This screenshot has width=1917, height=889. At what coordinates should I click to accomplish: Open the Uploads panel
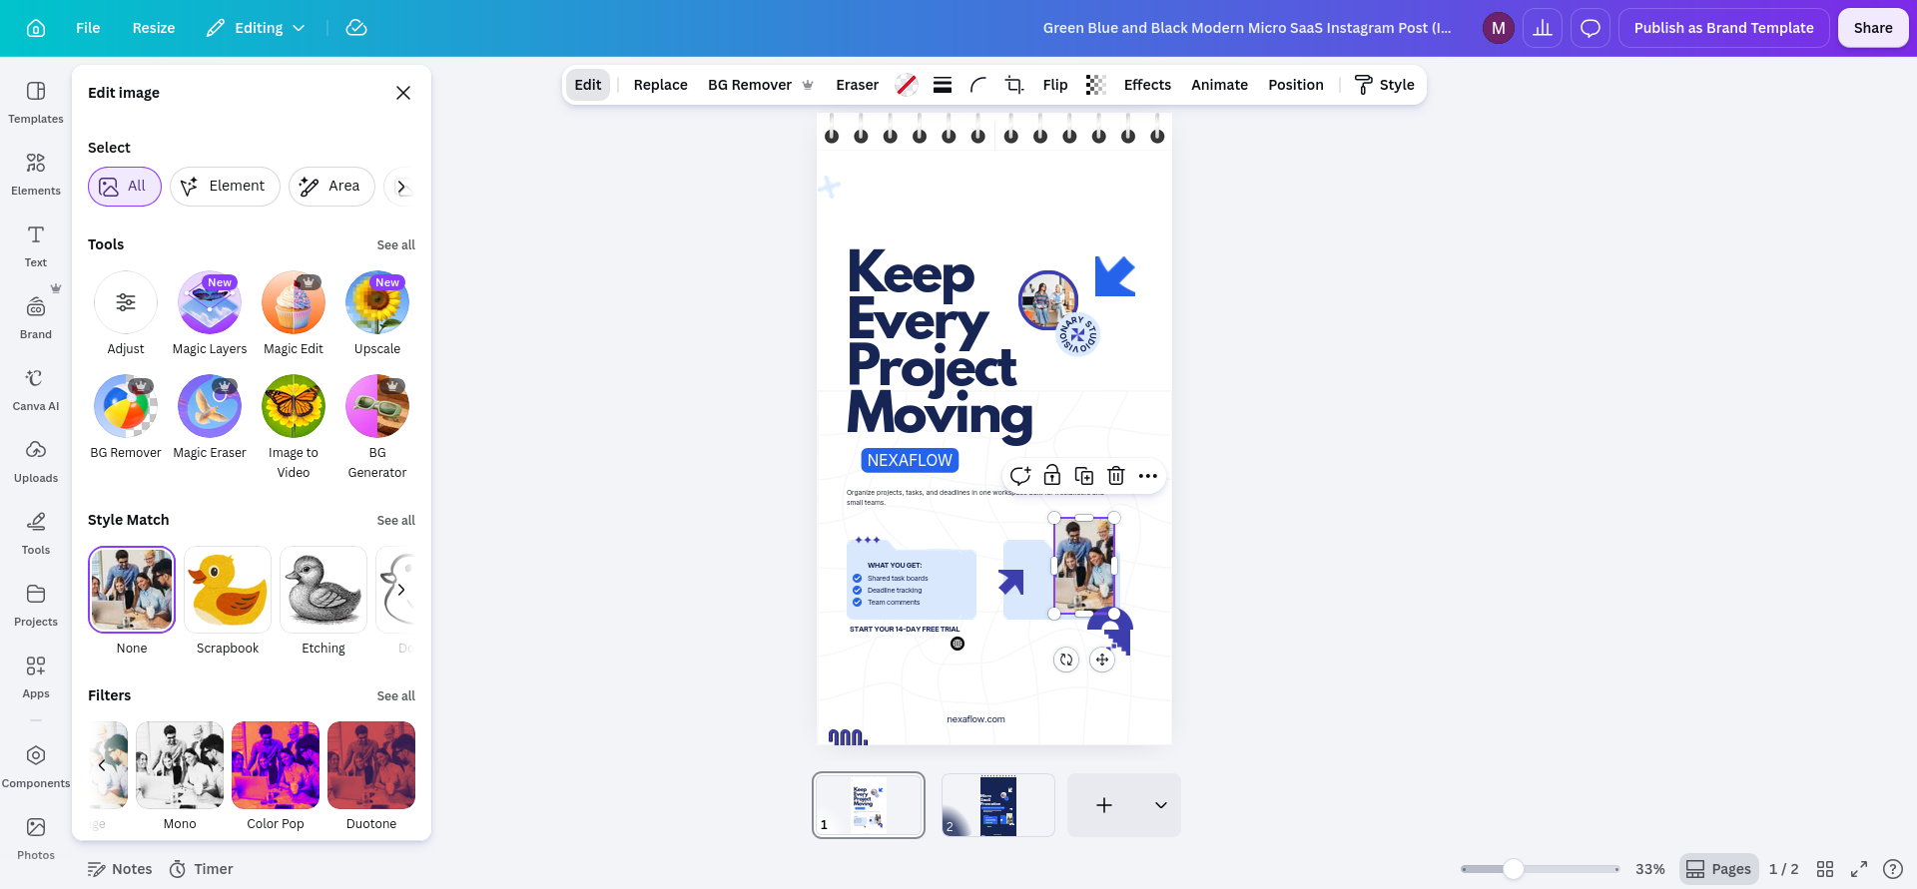click(36, 462)
